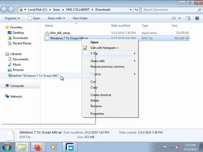The image size is (203, 152).
Task: Sort by the Type column header
Action: 155,26
